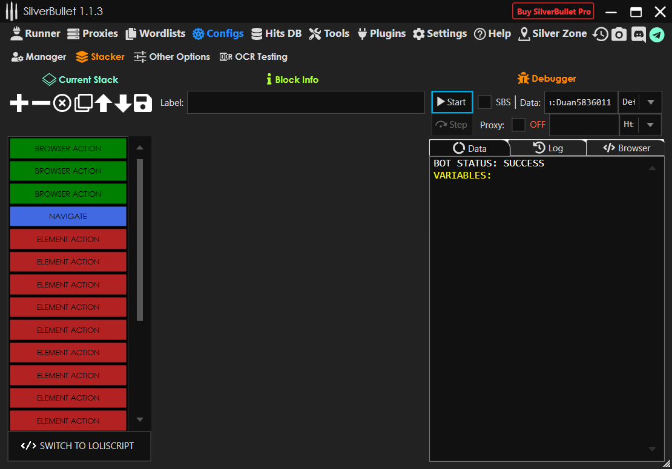Screen dimensions: 672x469
Task: Save config with floppy disk icon
Action: tap(143, 103)
